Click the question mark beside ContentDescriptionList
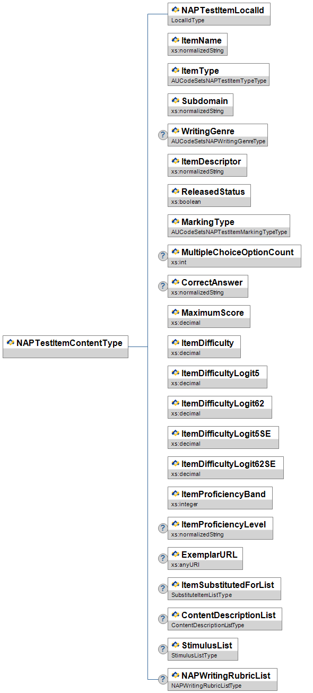Screen dimensions: 313x693 pos(163,619)
